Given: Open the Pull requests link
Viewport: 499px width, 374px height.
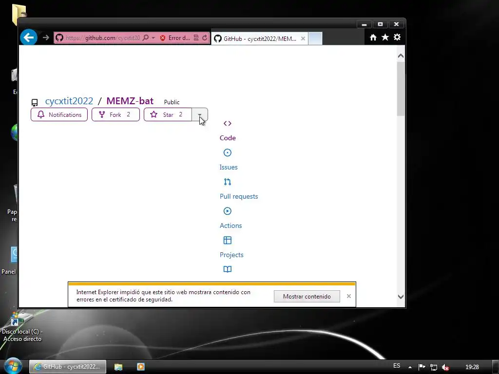Looking at the screenshot, I should pos(239,197).
